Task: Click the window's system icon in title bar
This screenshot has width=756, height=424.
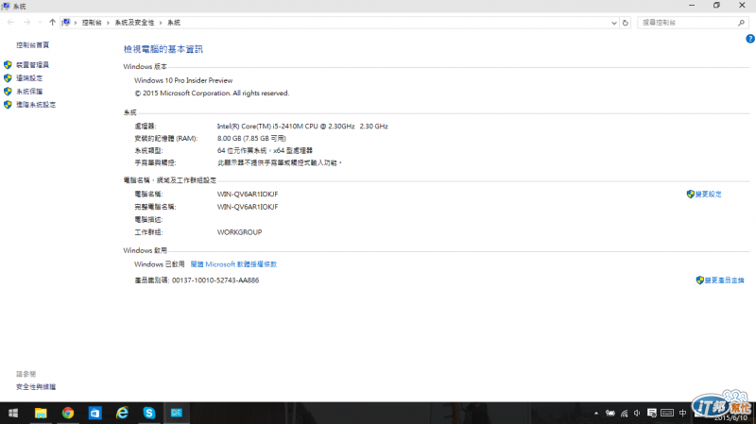Action: tap(6, 6)
